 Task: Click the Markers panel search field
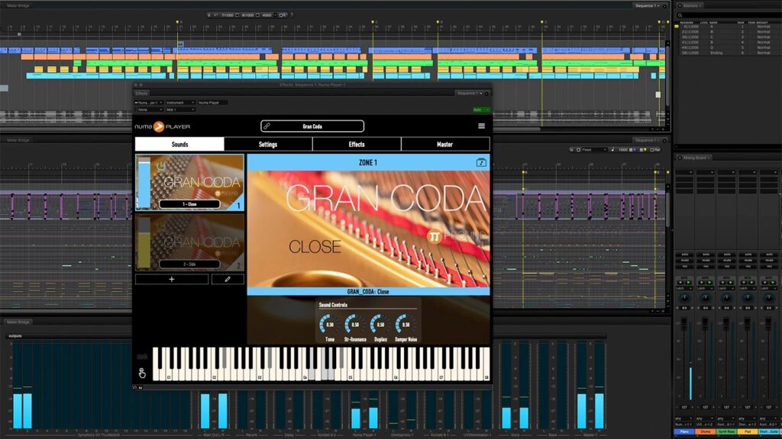pyautogui.click(x=728, y=15)
